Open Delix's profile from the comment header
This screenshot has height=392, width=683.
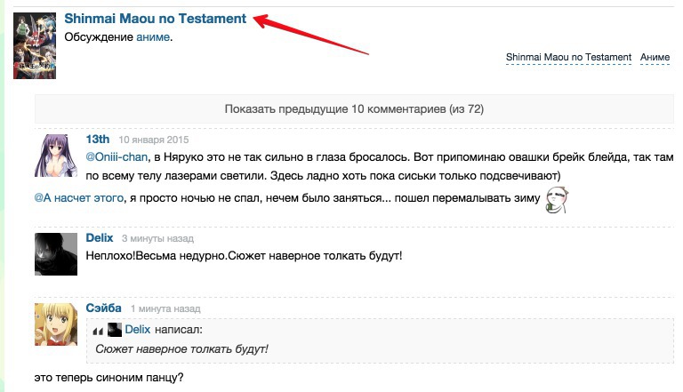[100, 238]
